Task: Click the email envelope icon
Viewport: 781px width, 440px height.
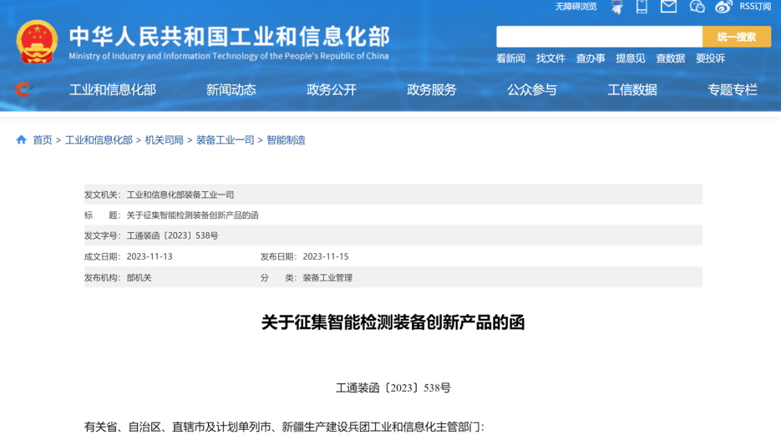Action: pyautogui.click(x=668, y=7)
